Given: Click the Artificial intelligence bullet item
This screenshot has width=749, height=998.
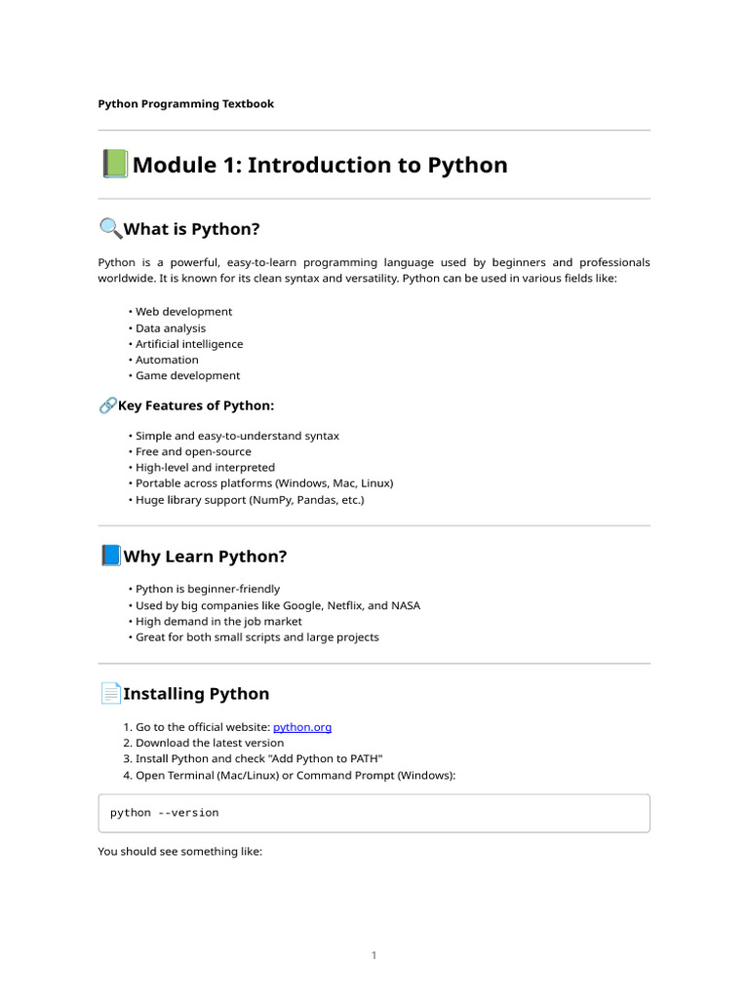Looking at the screenshot, I should point(189,344).
